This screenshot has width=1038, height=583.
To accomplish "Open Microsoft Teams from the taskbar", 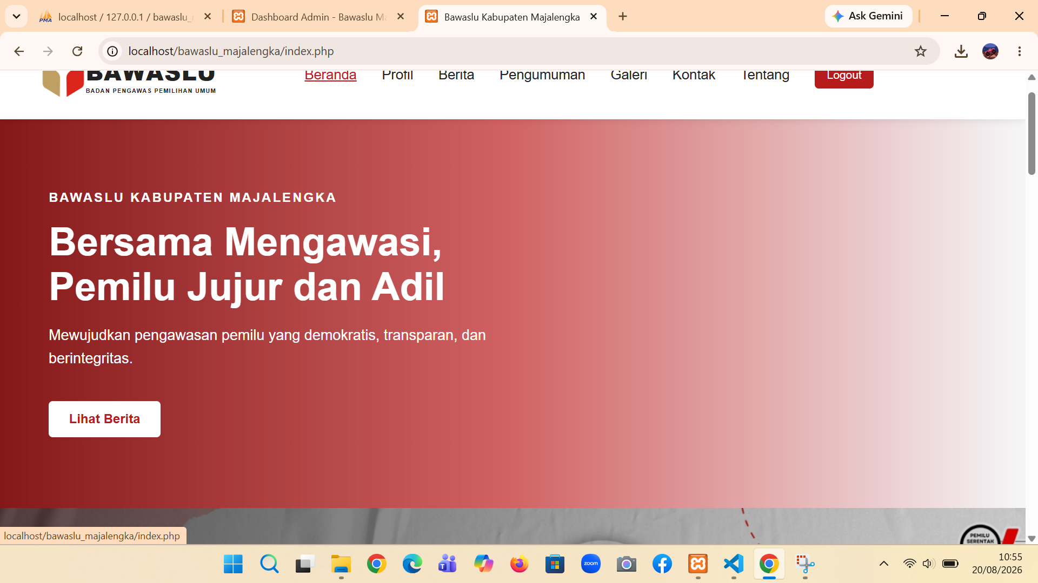I will tap(448, 564).
